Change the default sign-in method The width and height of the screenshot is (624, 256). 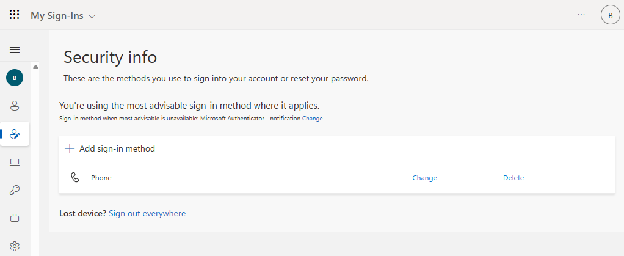pyautogui.click(x=312, y=119)
